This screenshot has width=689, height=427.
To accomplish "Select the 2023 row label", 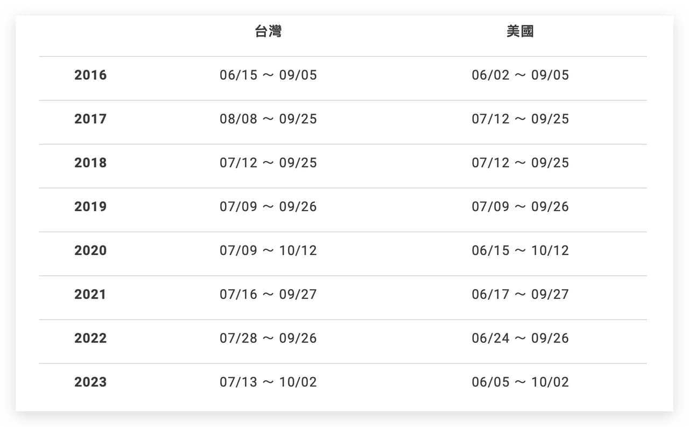I will (90, 382).
